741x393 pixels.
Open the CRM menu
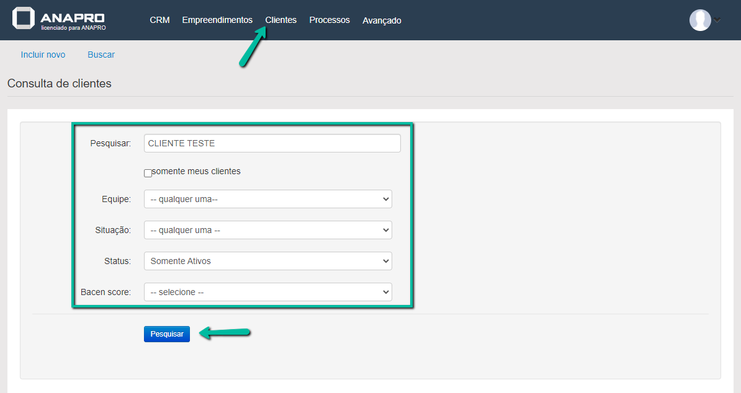tap(159, 20)
